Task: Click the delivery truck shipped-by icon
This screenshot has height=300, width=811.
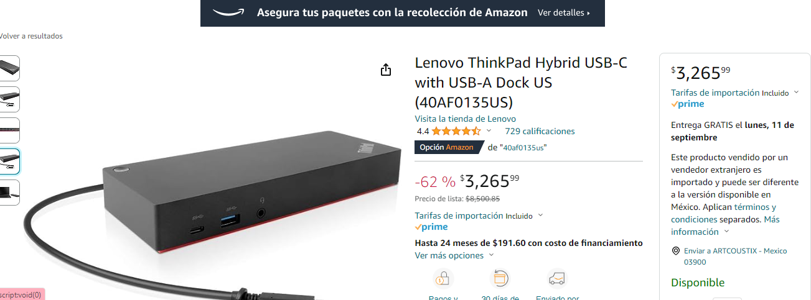Action: [x=557, y=278]
